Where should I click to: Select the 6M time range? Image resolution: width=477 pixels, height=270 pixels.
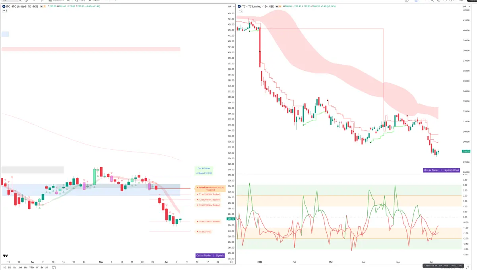point(25,268)
